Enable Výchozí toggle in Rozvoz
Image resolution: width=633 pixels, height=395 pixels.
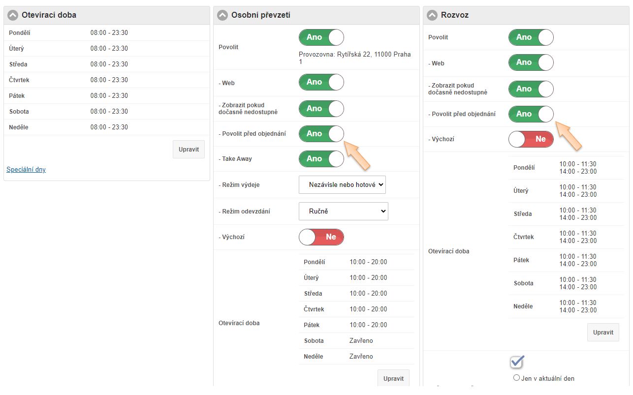pyautogui.click(x=531, y=139)
